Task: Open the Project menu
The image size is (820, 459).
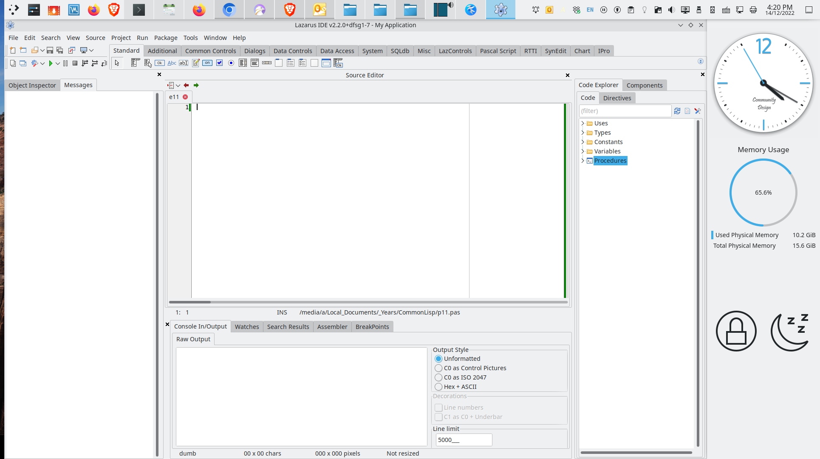Action: click(x=121, y=38)
